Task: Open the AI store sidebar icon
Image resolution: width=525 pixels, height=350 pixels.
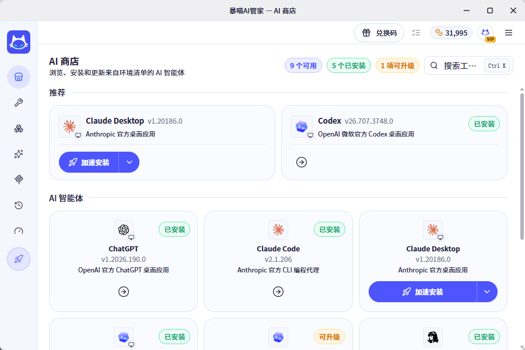Action: (19, 77)
